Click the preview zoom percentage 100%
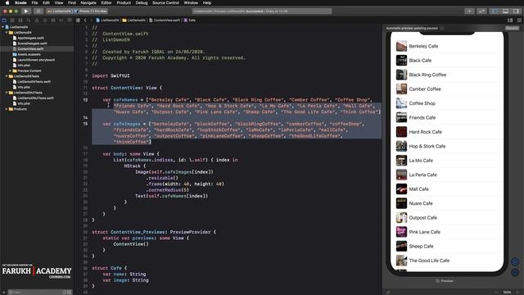 [x=507, y=292]
